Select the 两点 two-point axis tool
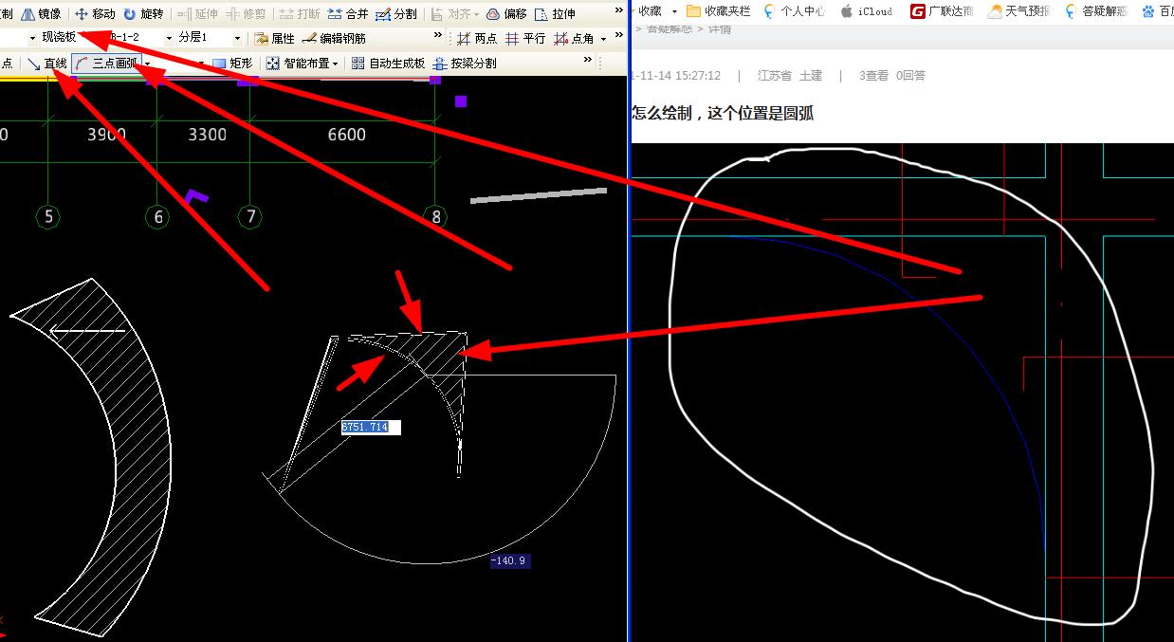 click(476, 39)
